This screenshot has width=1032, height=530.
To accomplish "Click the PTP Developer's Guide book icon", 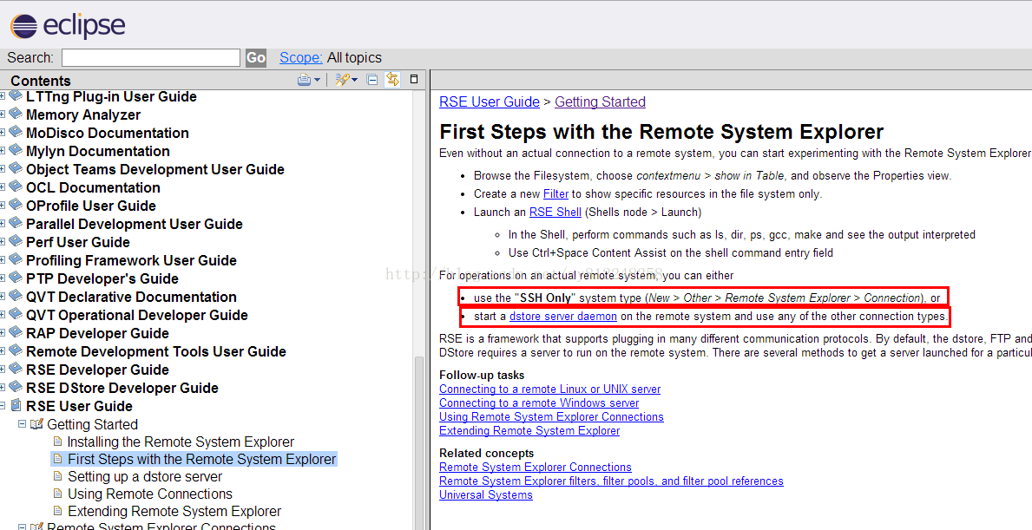I will tap(16, 278).
